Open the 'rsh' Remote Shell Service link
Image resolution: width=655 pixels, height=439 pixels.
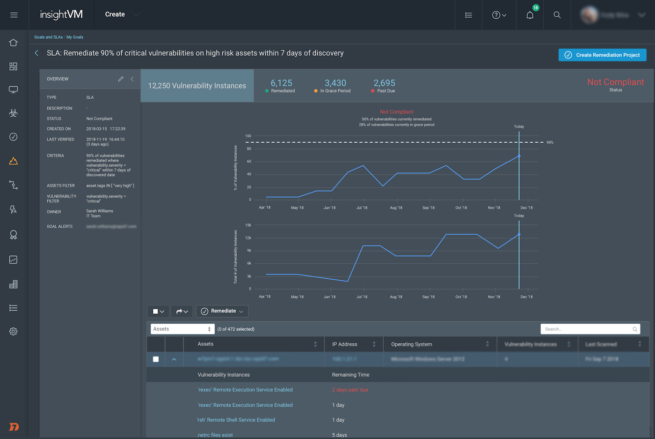(x=236, y=420)
